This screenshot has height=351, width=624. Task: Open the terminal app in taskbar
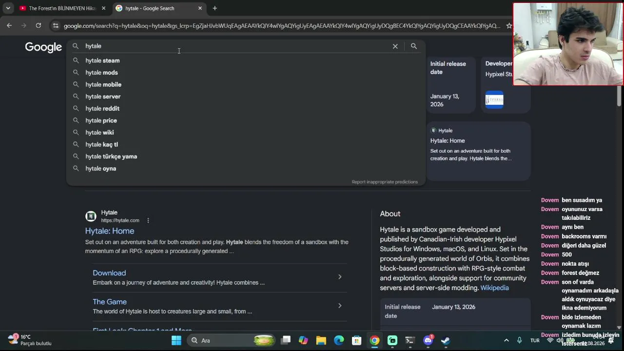pyautogui.click(x=410, y=340)
